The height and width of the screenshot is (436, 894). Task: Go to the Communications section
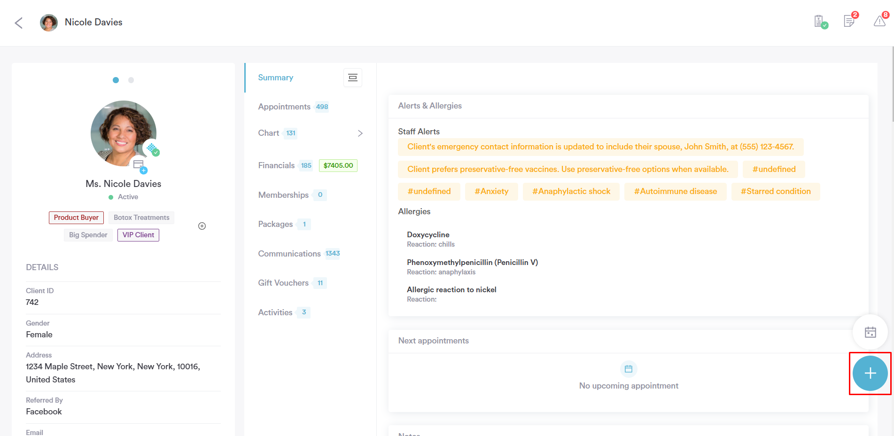(x=289, y=254)
